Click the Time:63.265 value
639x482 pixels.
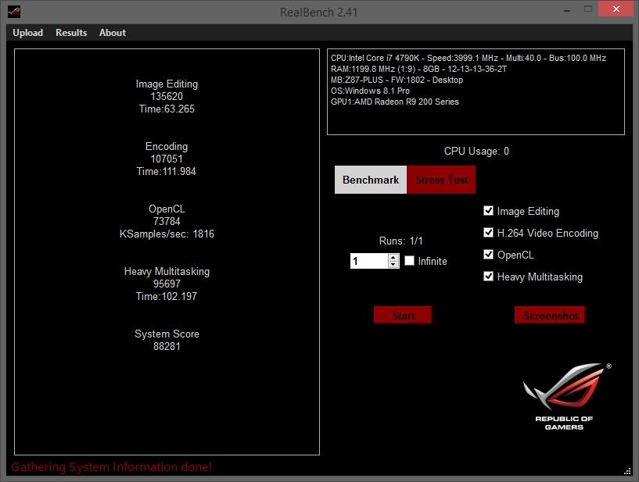[167, 109]
